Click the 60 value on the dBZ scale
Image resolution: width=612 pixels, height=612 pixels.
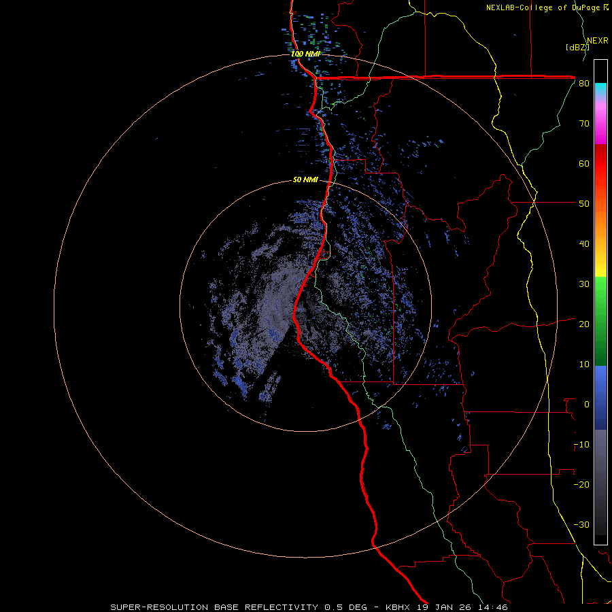584,163
